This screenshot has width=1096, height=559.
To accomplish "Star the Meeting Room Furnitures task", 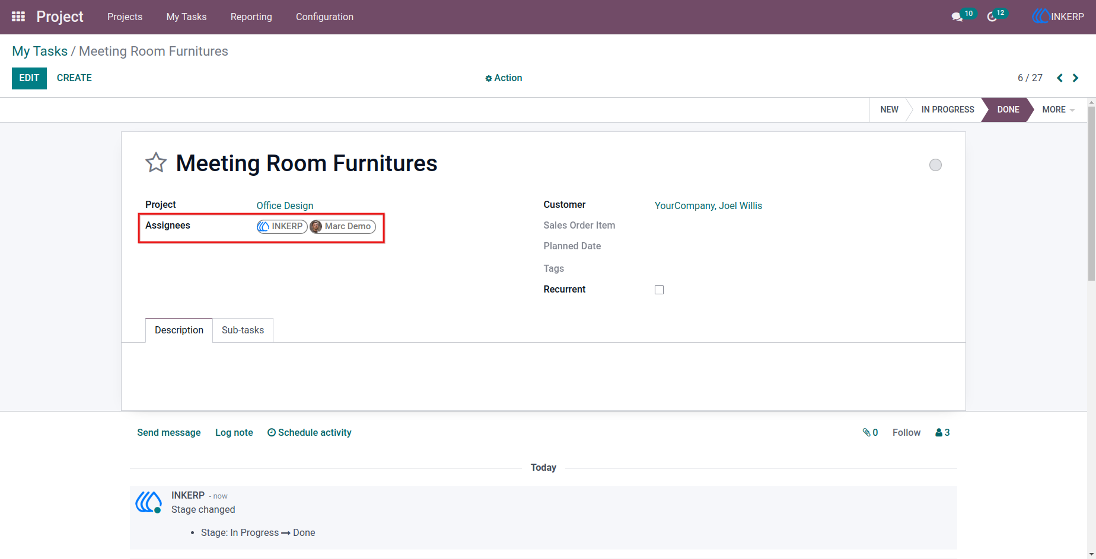I will 156,163.
